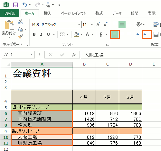The width and height of the screenshot is (161, 151).
Task: Open the font size 11 dropdown
Action: click(x=92, y=24)
